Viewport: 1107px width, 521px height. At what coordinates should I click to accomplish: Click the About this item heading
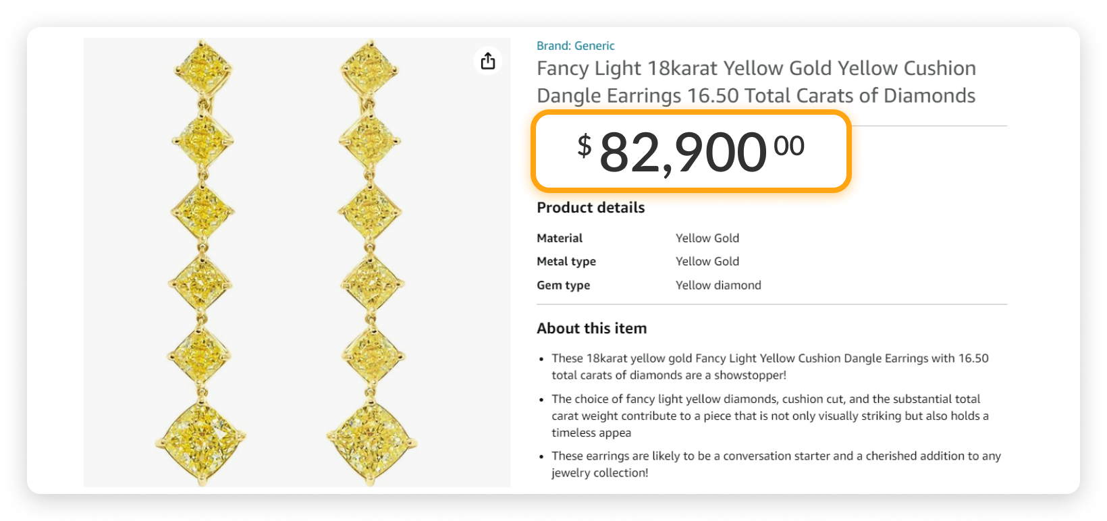tap(591, 328)
